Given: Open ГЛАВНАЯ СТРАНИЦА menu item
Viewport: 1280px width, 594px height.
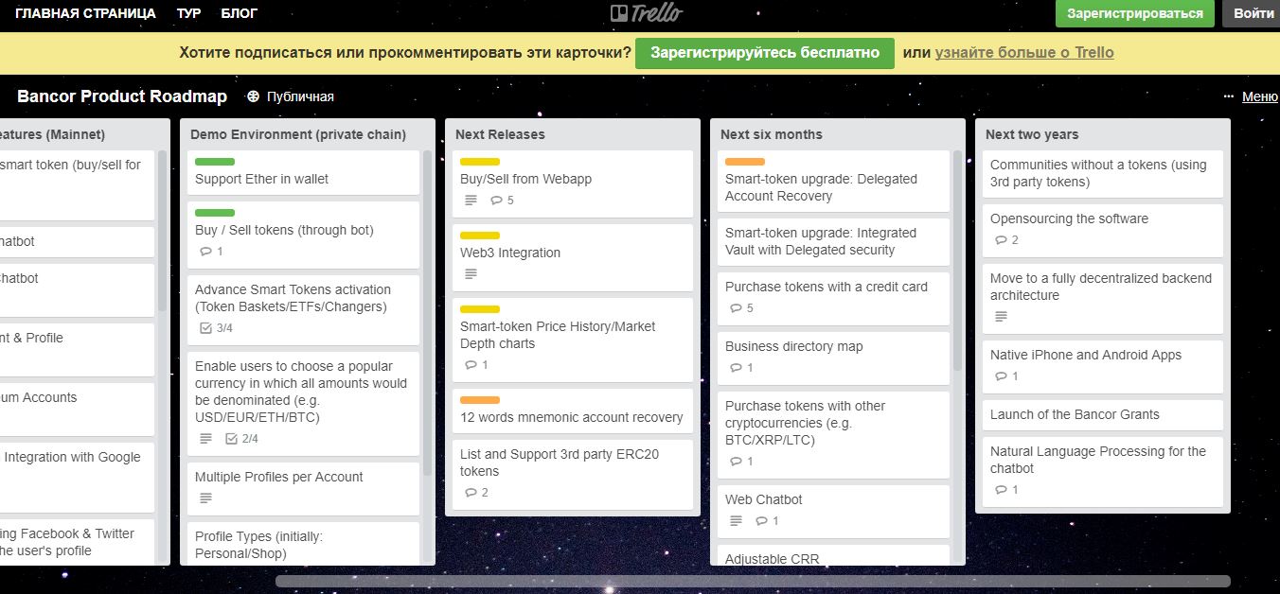Looking at the screenshot, I should pyautogui.click(x=85, y=13).
